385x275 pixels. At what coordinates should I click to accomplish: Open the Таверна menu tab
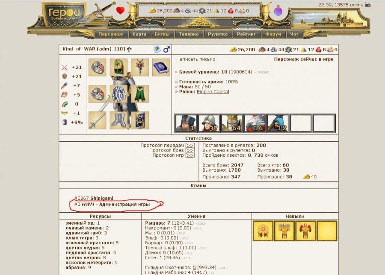click(189, 34)
